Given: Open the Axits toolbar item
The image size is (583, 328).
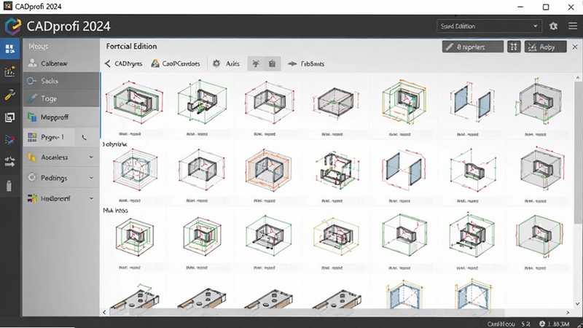Looking at the screenshot, I should [x=226, y=63].
